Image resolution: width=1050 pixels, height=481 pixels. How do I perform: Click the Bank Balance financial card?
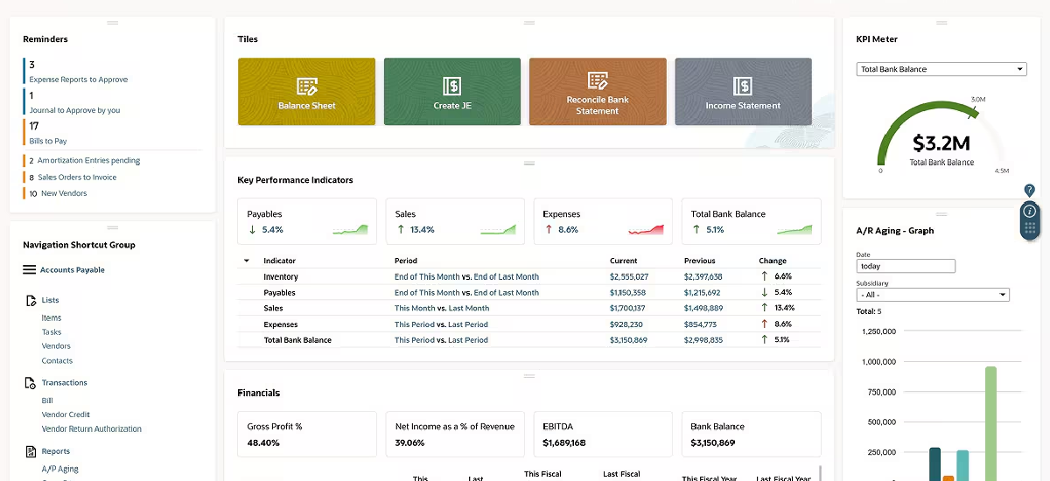pos(752,435)
